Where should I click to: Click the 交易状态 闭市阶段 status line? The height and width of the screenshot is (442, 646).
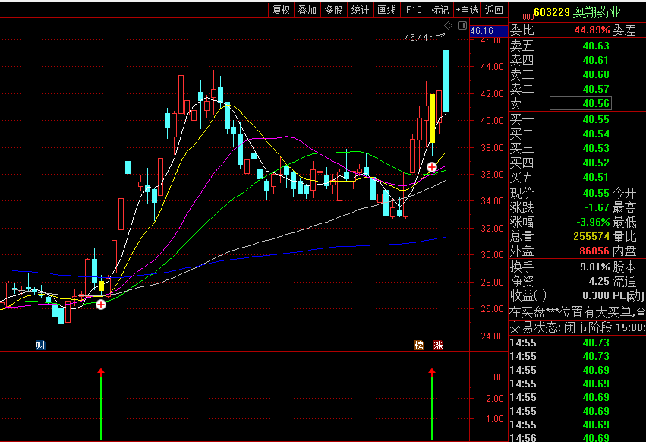pos(578,328)
